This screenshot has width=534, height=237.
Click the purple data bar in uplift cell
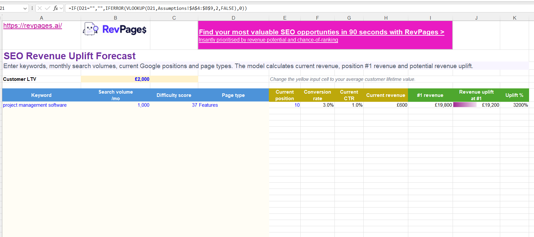[465, 105]
